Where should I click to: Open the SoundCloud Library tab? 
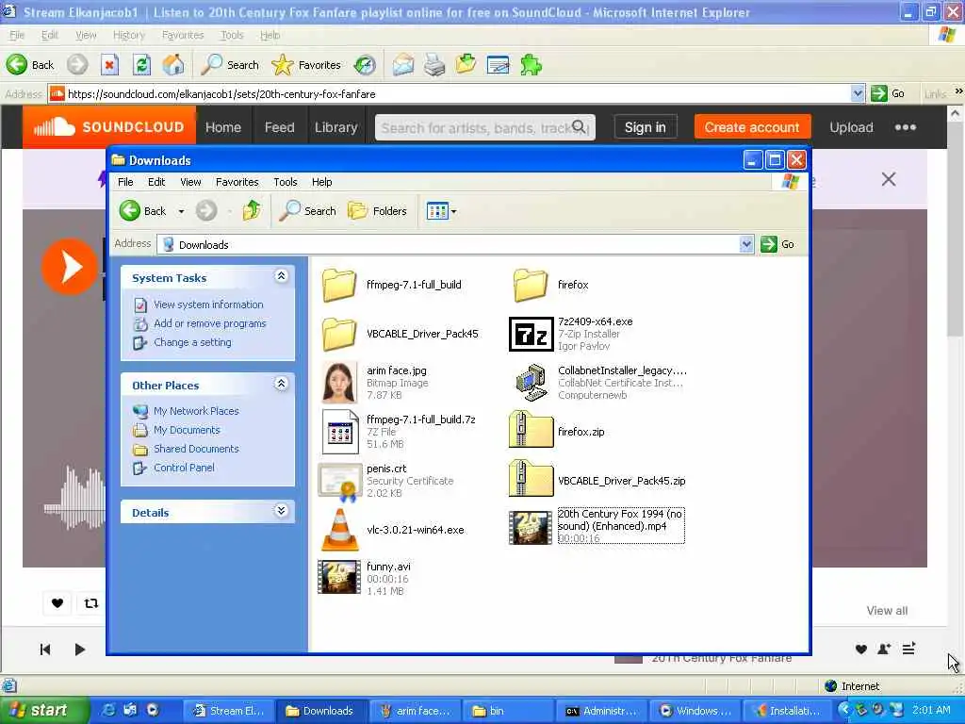pos(336,127)
